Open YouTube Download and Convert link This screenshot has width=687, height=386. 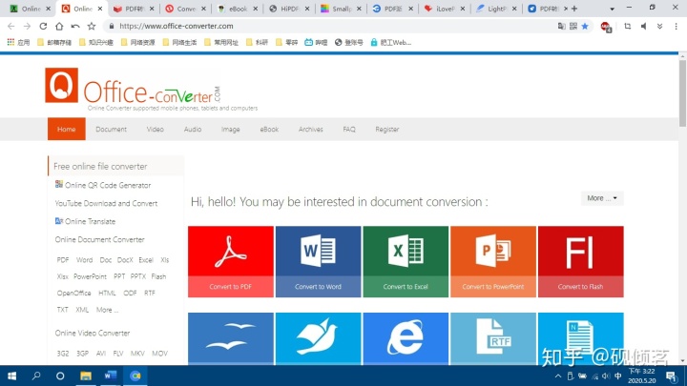106,204
